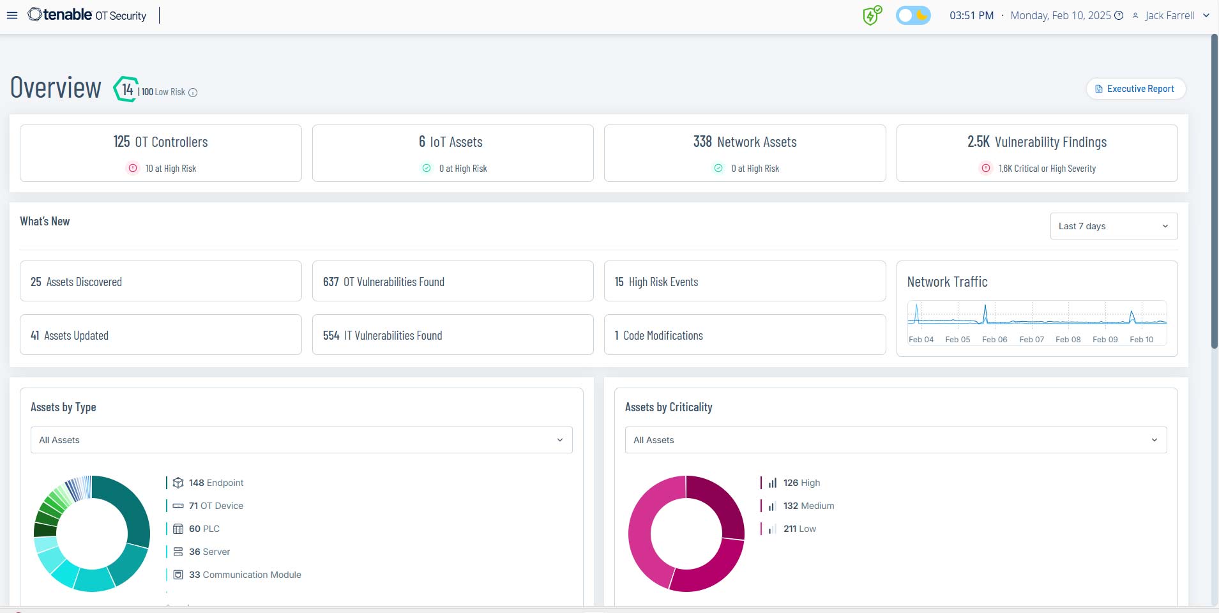Select the 71 OT Device legend entry
The height and width of the screenshot is (613, 1219).
(x=216, y=506)
